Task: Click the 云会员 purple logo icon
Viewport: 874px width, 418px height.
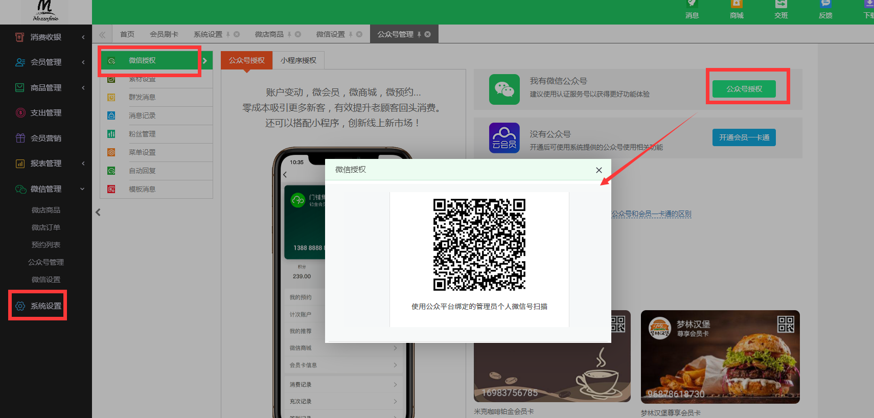Action: click(504, 138)
